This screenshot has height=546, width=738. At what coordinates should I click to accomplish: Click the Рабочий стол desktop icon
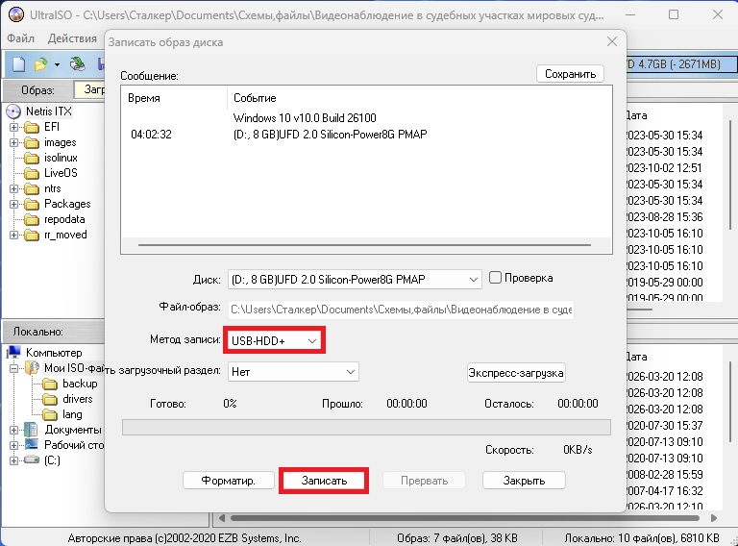pyautogui.click(x=32, y=445)
